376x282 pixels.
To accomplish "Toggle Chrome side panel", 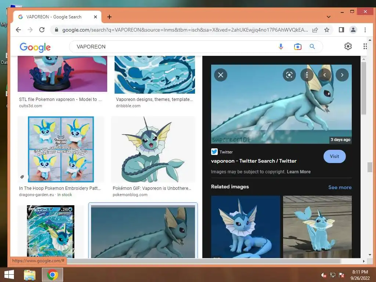I will pos(341,30).
